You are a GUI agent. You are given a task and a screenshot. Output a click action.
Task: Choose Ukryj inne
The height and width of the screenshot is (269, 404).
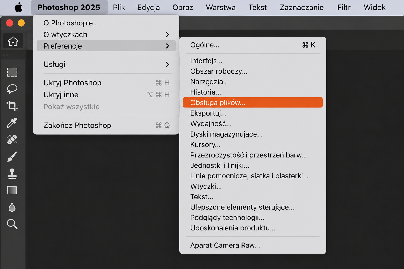point(106,95)
